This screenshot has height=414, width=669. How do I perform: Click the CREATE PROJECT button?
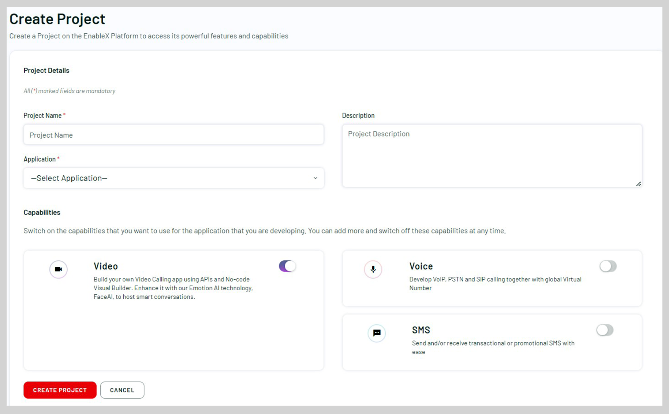(60, 390)
